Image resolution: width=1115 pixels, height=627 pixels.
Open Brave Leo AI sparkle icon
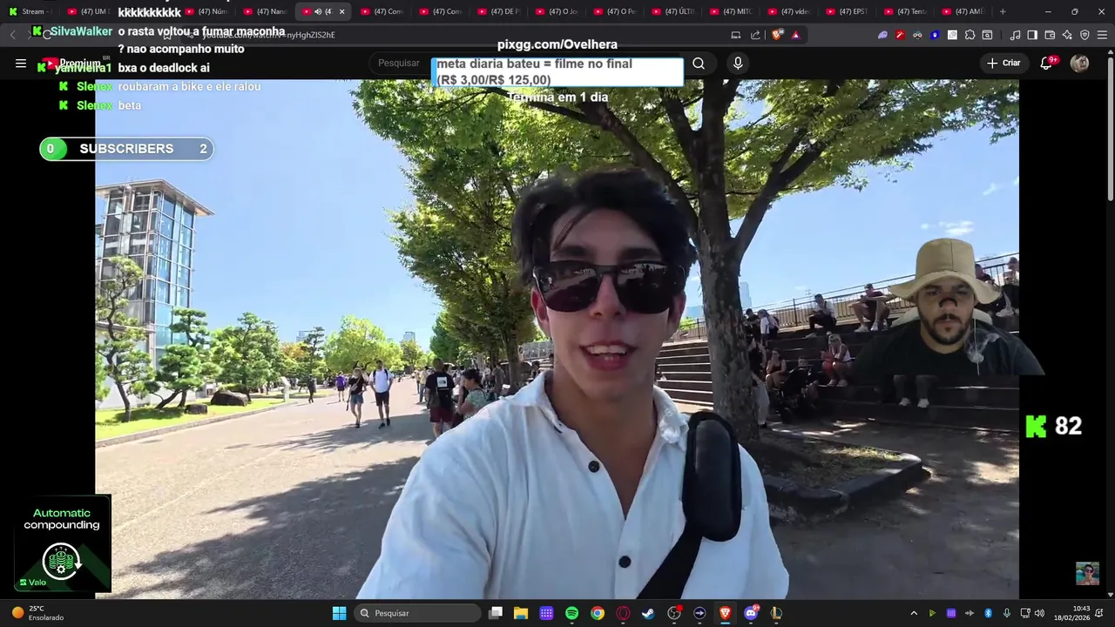coord(1067,35)
